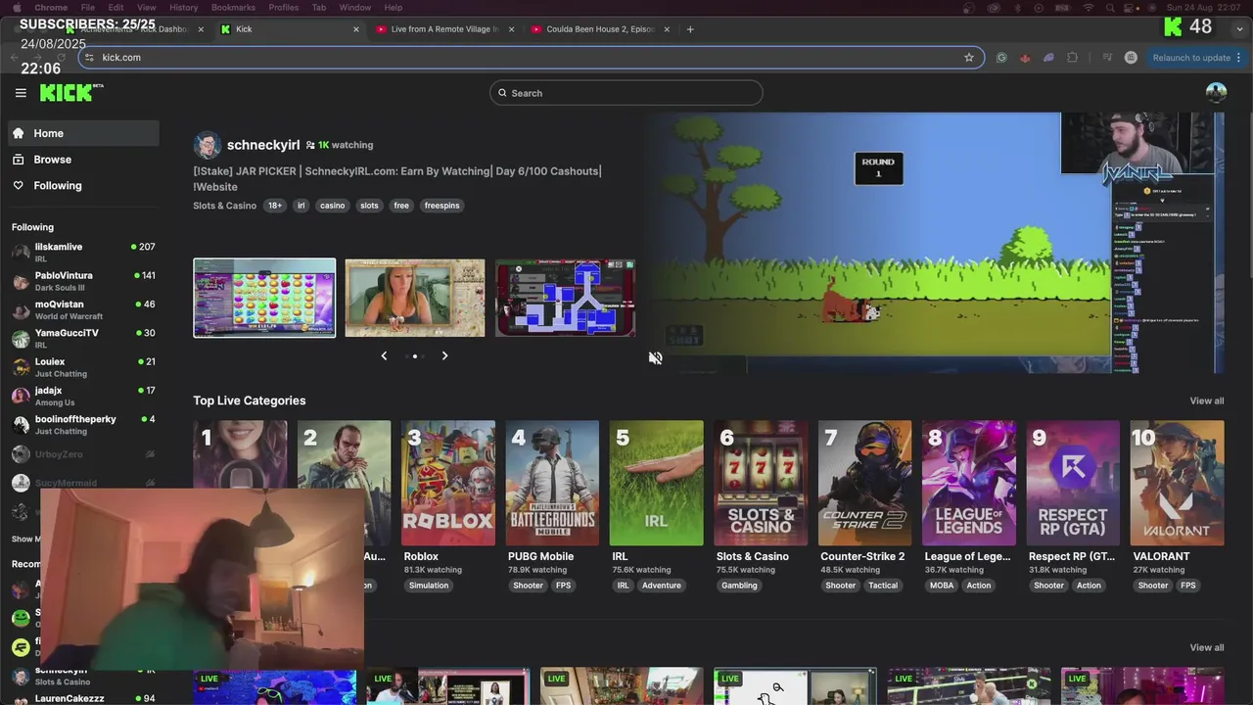This screenshot has width=1253, height=705.
Task: Select the freespins tag
Action: tap(441, 206)
